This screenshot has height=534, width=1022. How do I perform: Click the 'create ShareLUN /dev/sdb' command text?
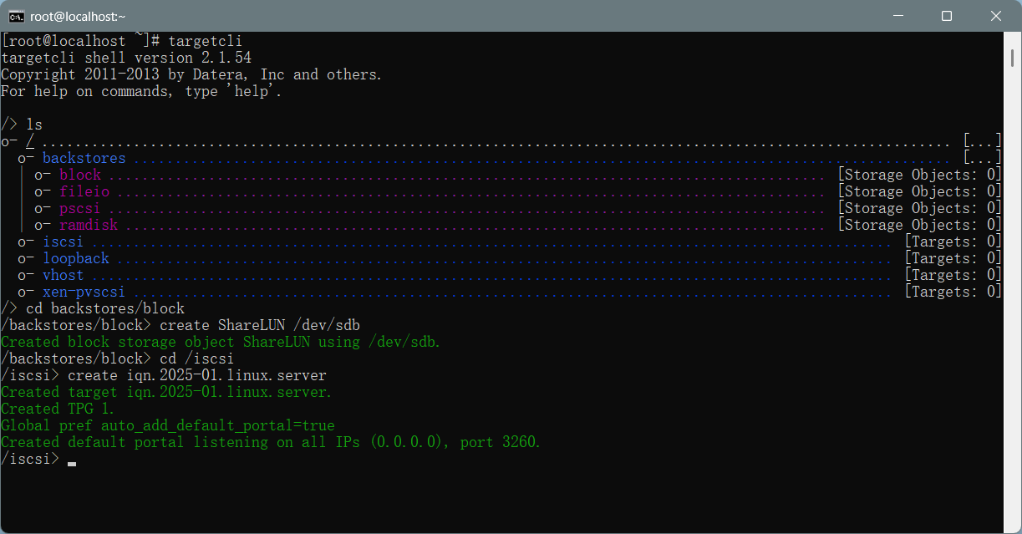pyautogui.click(x=259, y=325)
